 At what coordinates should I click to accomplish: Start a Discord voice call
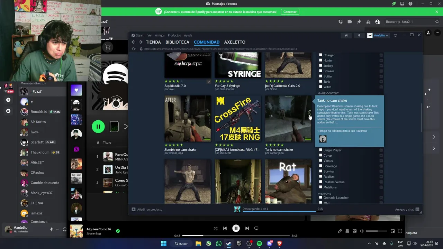tap(341, 21)
